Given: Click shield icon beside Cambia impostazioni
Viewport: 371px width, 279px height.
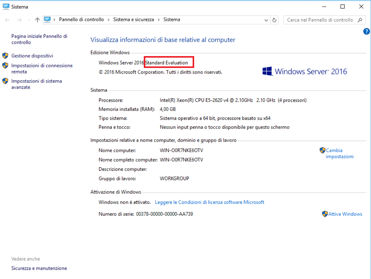Looking at the screenshot, I should click(322, 150).
